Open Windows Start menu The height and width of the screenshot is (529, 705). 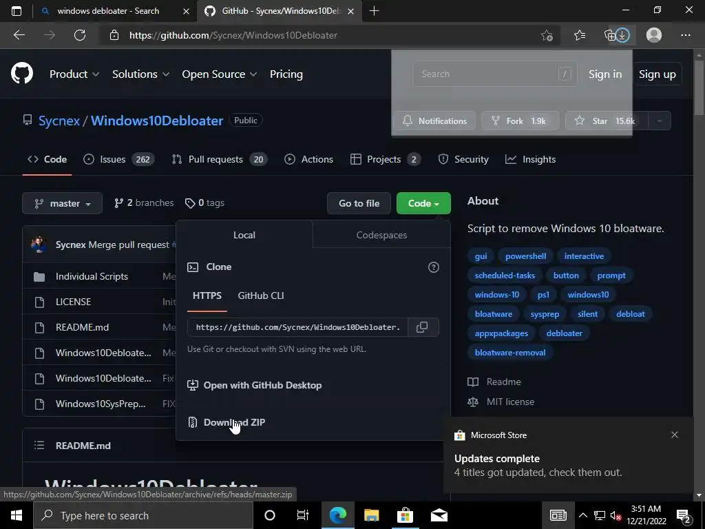[x=17, y=515]
